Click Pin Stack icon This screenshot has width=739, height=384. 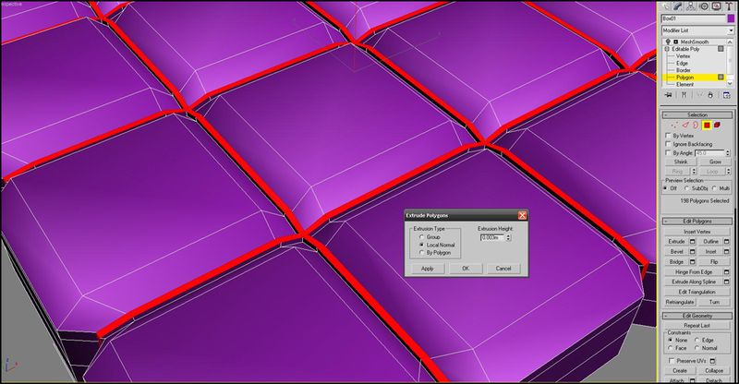[x=668, y=95]
